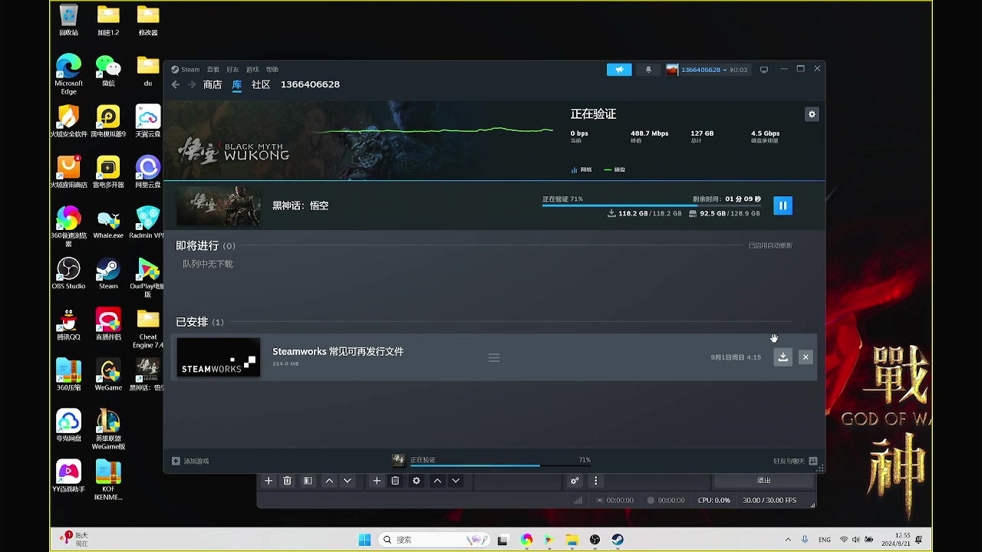Click Steamworks 常见可再发行文件 title
This screenshot has width=982, height=552.
tap(338, 351)
